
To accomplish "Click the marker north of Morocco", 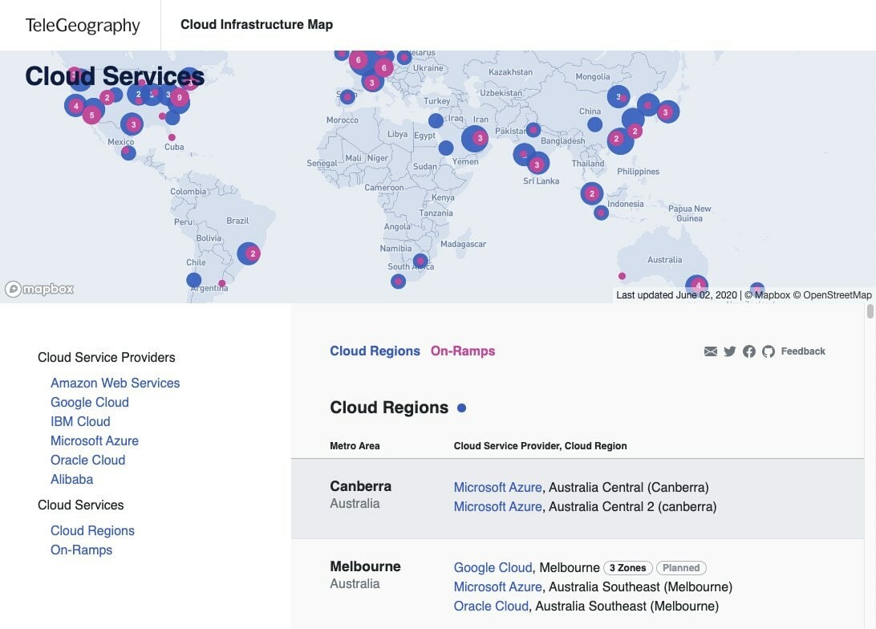I will [347, 97].
